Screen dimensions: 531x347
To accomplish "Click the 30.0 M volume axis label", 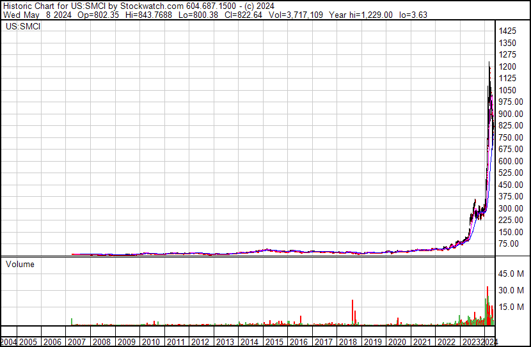I will pos(511,290).
